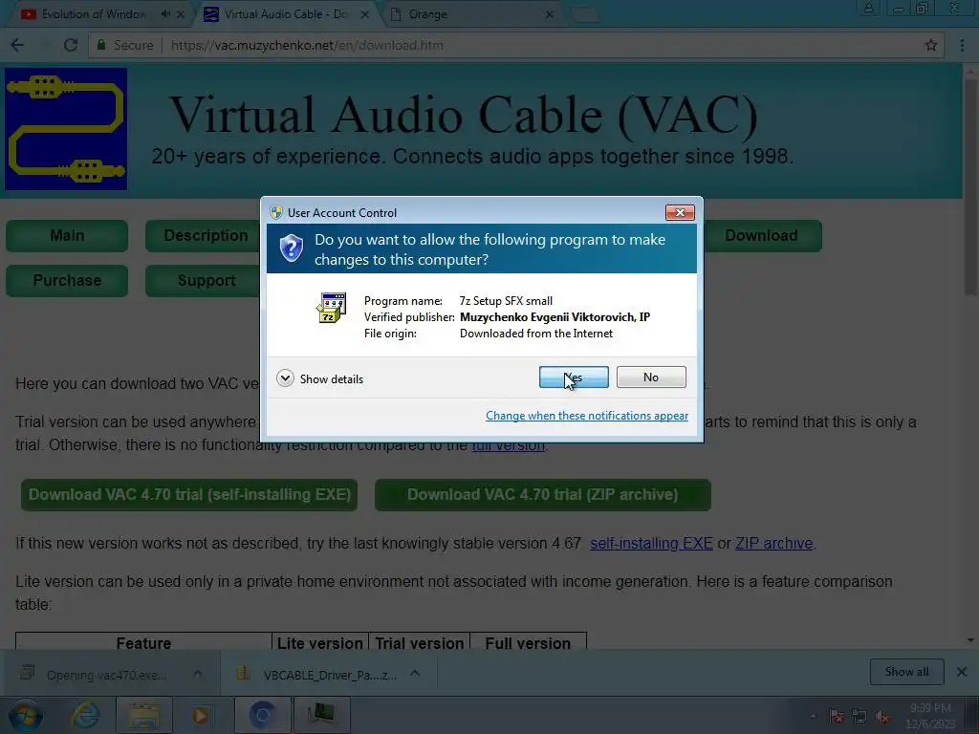Click the muted volume tray icon
The height and width of the screenshot is (734, 979).
[882, 717]
